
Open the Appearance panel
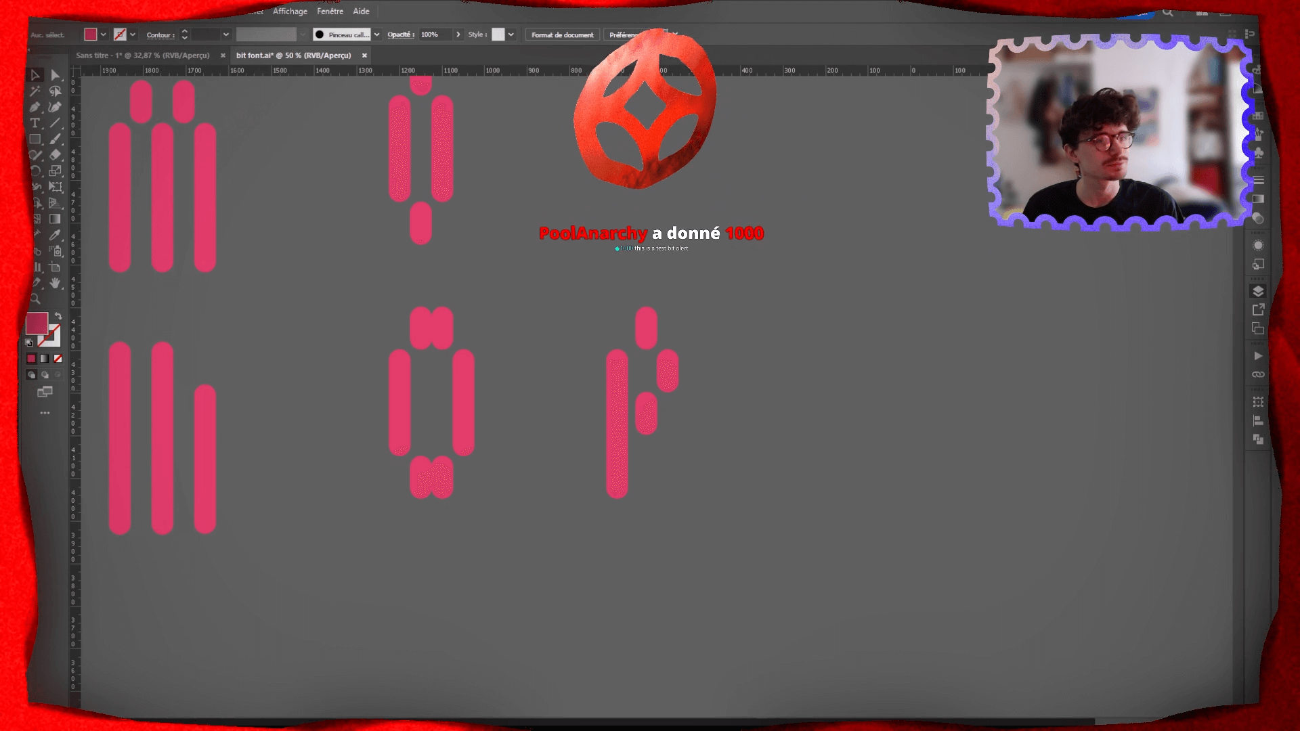(x=1258, y=246)
